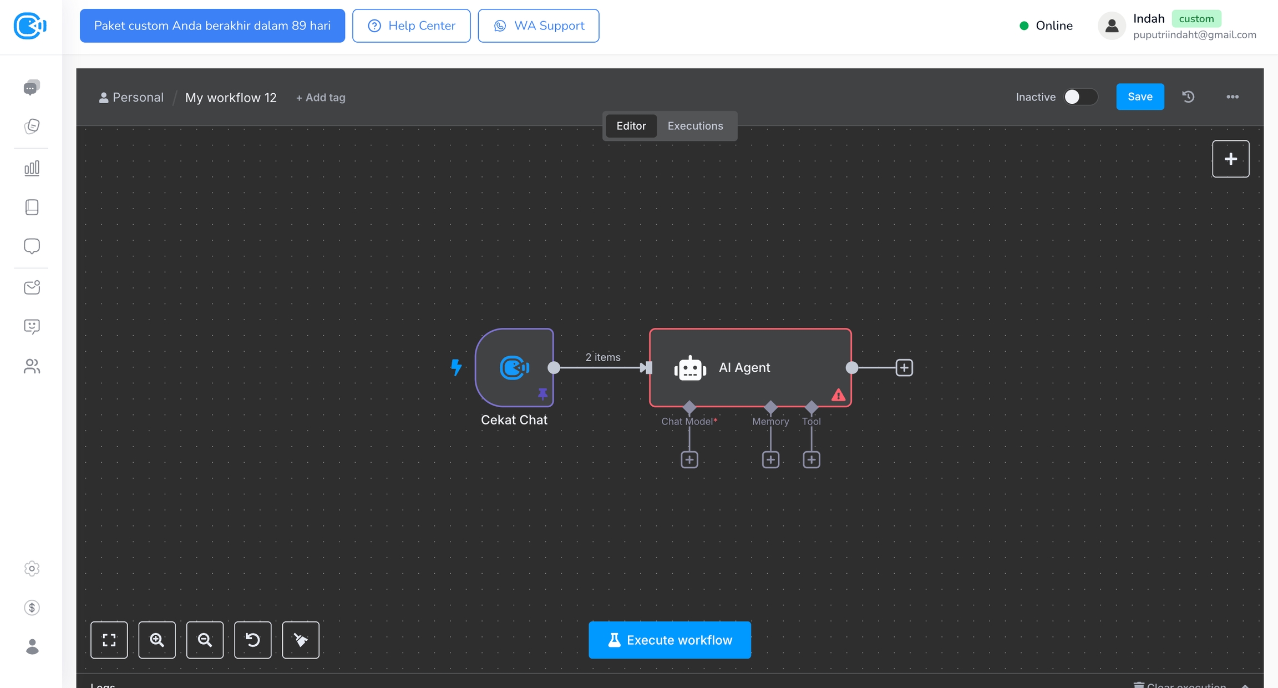Reset canvas zoom level

(252, 640)
